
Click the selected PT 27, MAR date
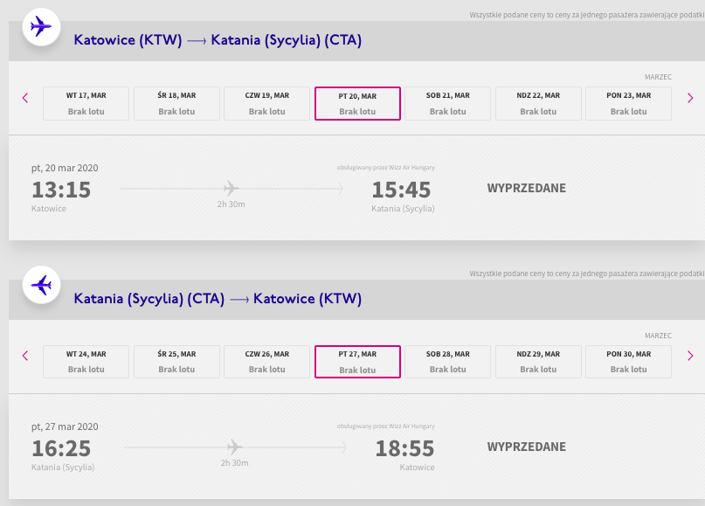(357, 362)
